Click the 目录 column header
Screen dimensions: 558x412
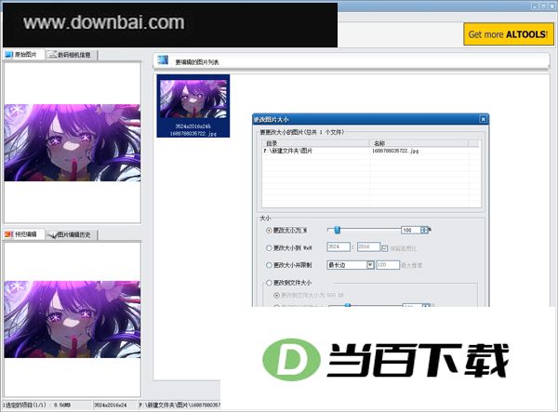pyautogui.click(x=316, y=143)
